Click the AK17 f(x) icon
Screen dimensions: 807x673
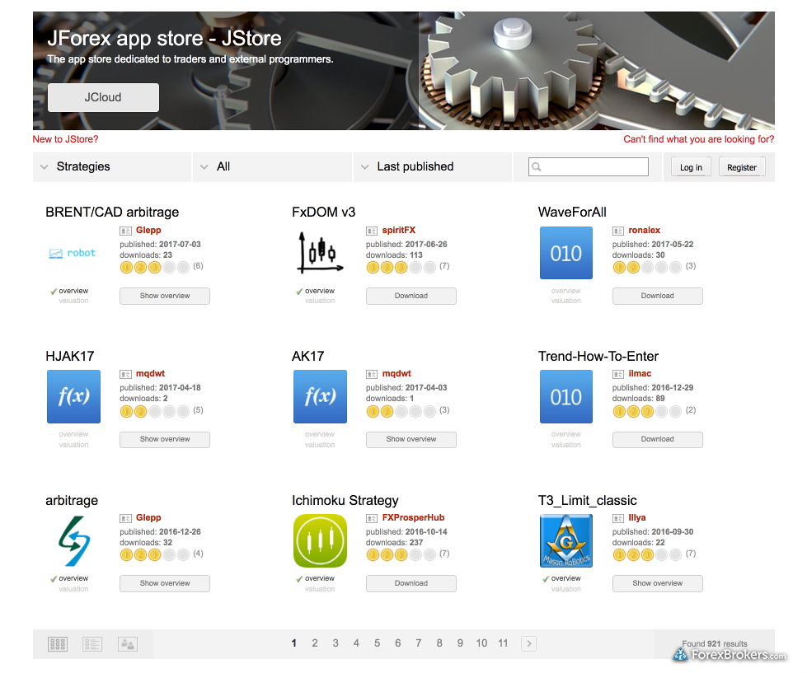(320, 396)
